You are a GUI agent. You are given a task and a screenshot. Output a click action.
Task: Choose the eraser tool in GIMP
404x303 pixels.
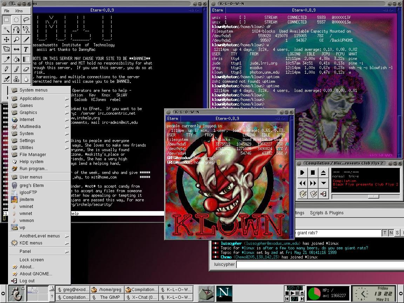(26, 69)
